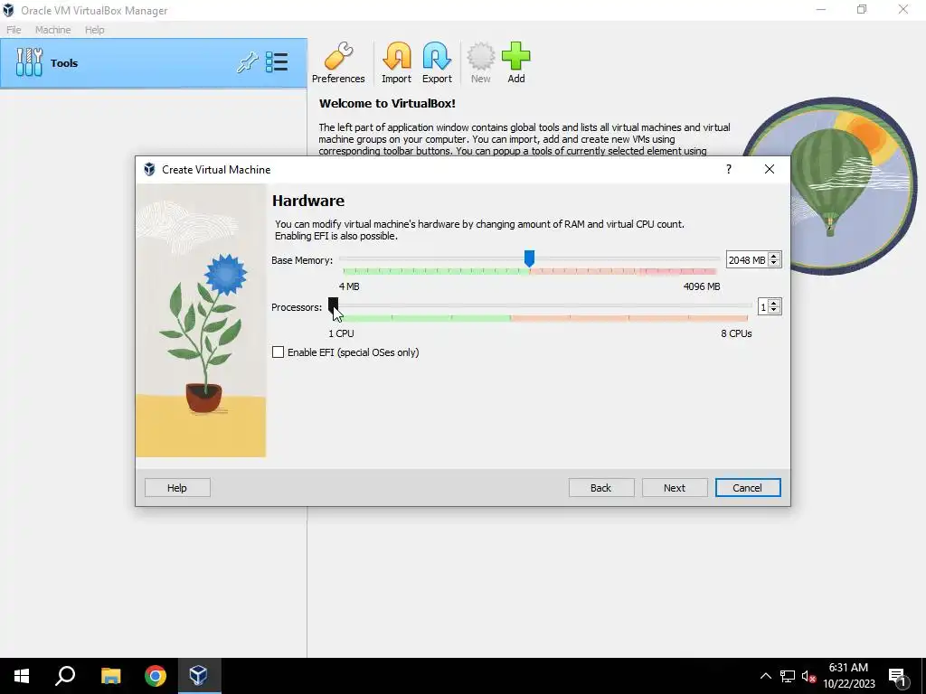Click the Processors count field showing 1
The image size is (926, 694).
(763, 307)
